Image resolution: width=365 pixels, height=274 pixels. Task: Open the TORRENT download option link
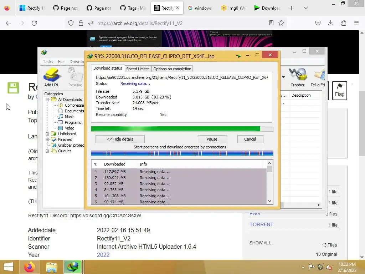(x=261, y=224)
